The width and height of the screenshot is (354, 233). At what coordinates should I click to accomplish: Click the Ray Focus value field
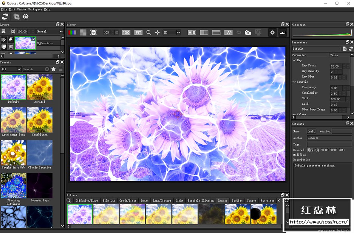pos(335,66)
